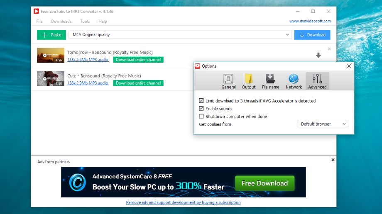Viewport: 382px width, 214px height.
Task: Click the Get cookies from label
Action: [215, 124]
